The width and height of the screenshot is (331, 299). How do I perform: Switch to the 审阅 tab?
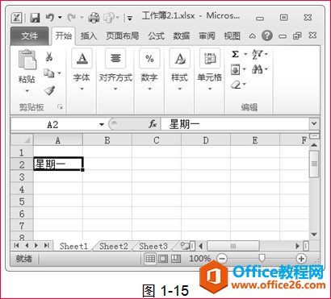[x=207, y=35]
